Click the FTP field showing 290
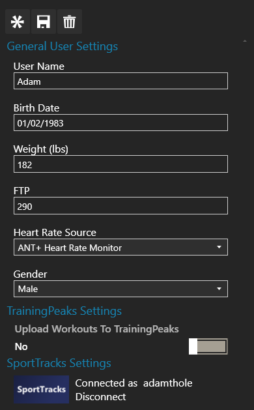254x410 pixels. click(120, 206)
